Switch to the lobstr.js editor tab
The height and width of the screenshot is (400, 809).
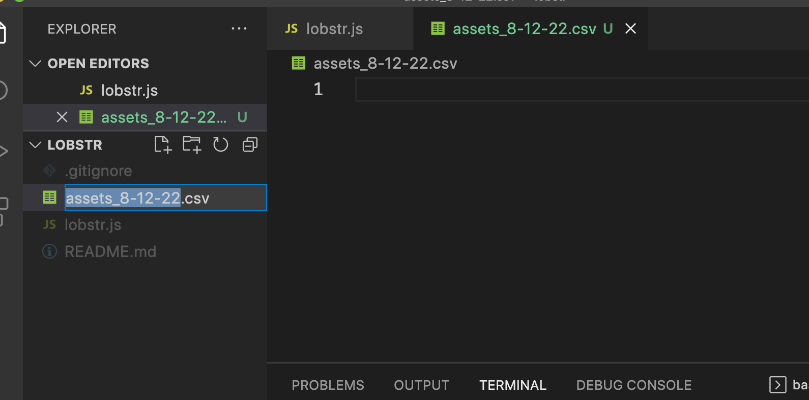point(334,28)
